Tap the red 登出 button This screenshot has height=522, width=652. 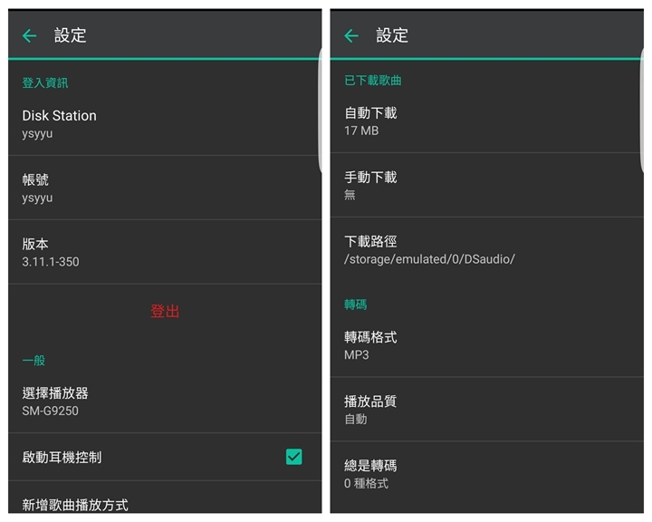point(165,311)
